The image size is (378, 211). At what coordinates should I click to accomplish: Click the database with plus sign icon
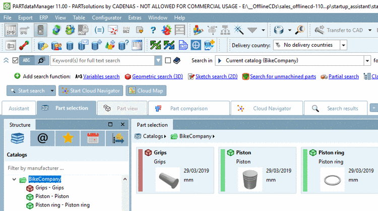96,45
